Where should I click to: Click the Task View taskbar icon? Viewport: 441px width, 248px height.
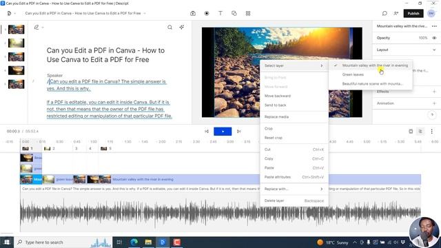[x=119, y=242]
